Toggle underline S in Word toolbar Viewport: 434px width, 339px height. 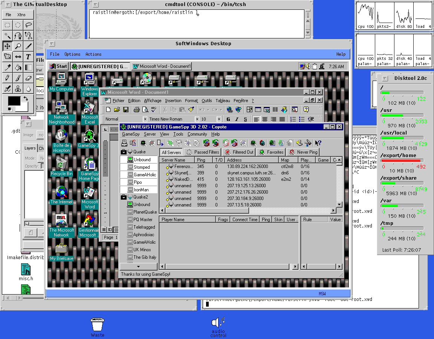coord(245,119)
